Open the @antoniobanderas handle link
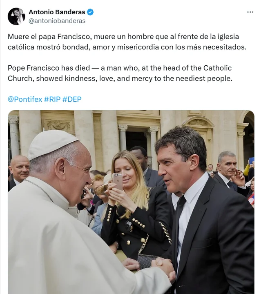Viewport: 261px width, 294px height. coord(57,21)
